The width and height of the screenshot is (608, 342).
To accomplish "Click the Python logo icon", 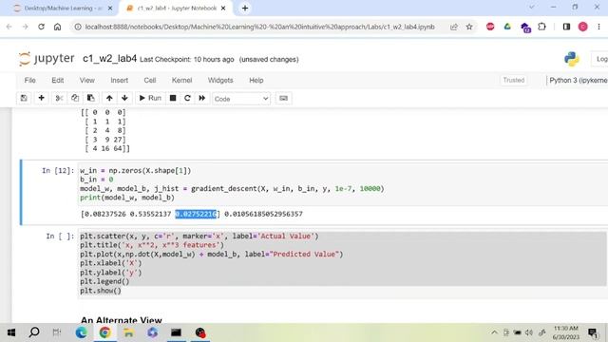I will pos(572,59).
